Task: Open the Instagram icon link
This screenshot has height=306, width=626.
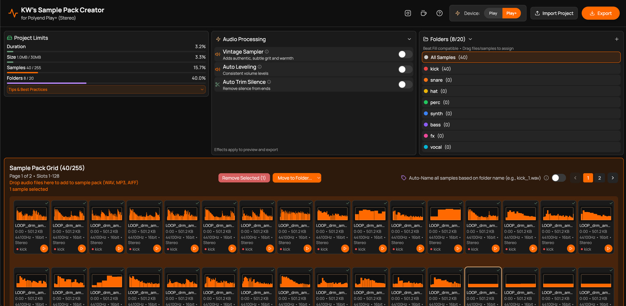Action: point(408,13)
